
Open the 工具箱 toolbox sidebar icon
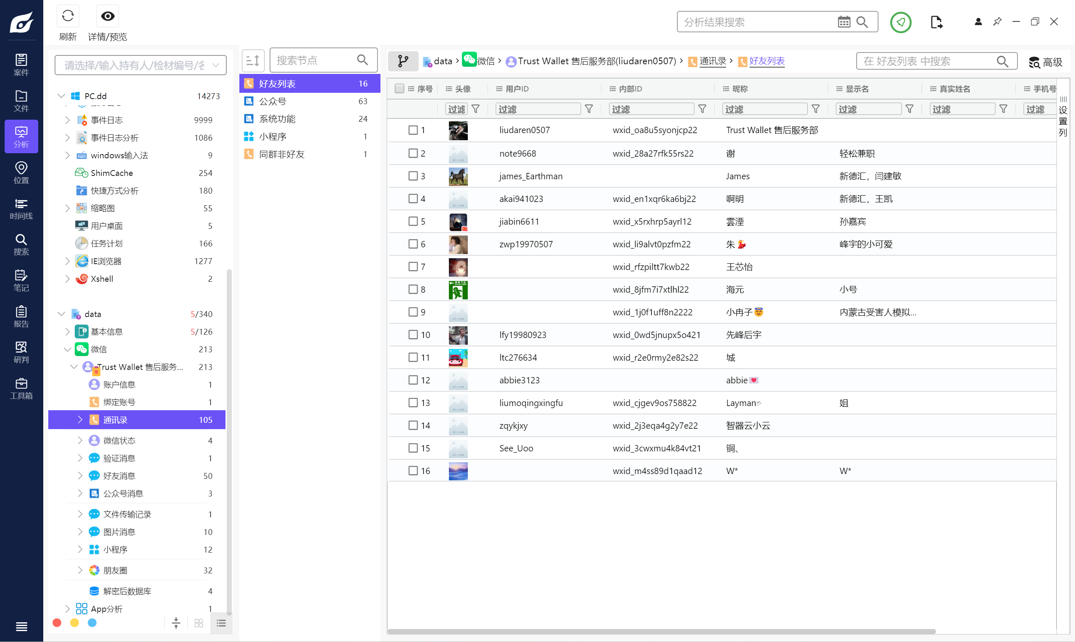click(21, 388)
